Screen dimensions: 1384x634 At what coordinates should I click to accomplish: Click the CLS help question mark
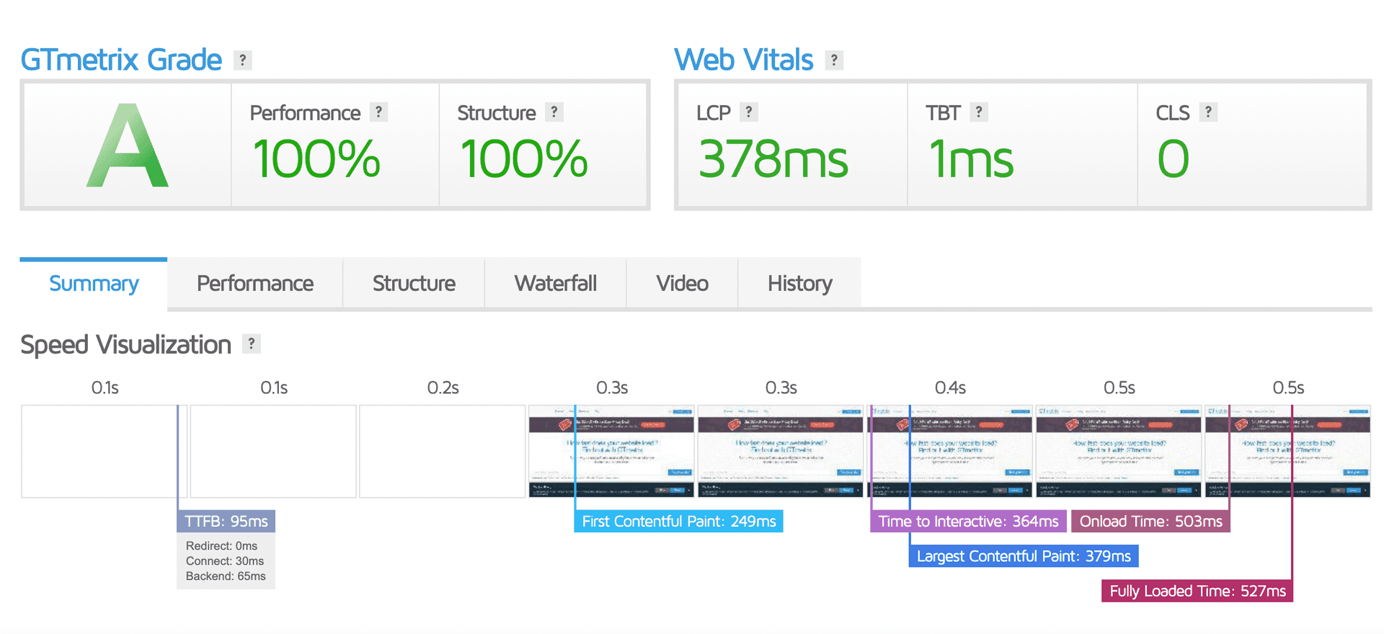pos(1208,112)
